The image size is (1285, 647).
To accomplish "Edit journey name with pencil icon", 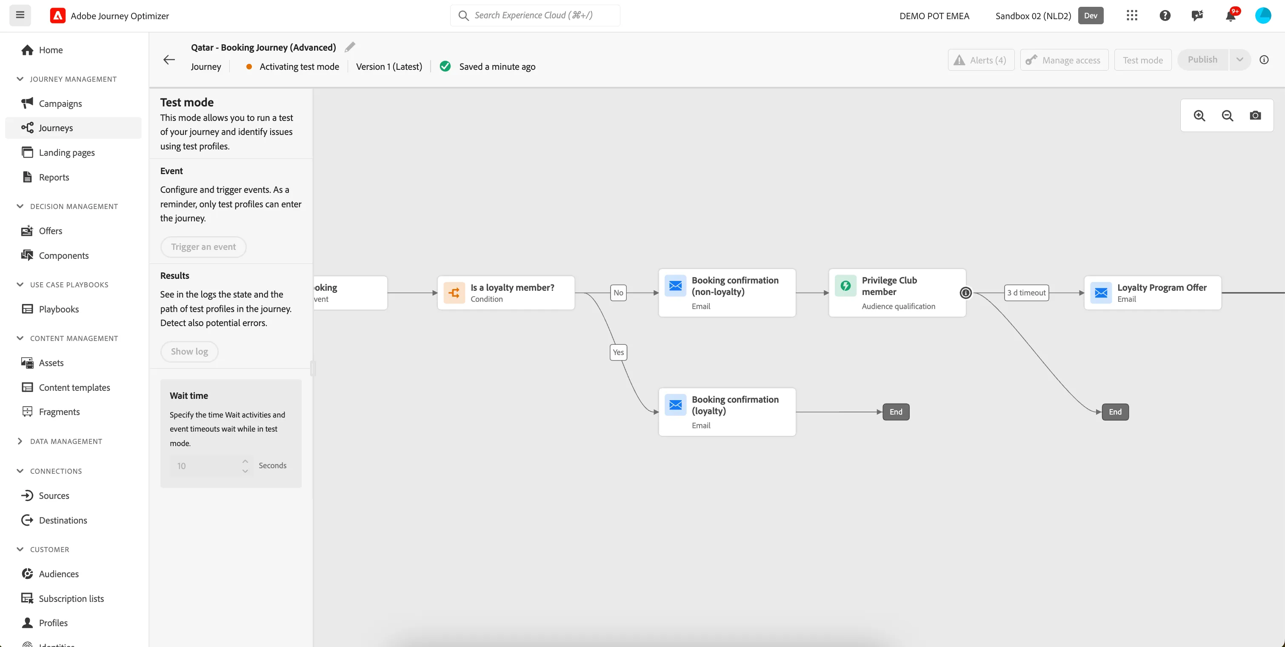I will (350, 47).
